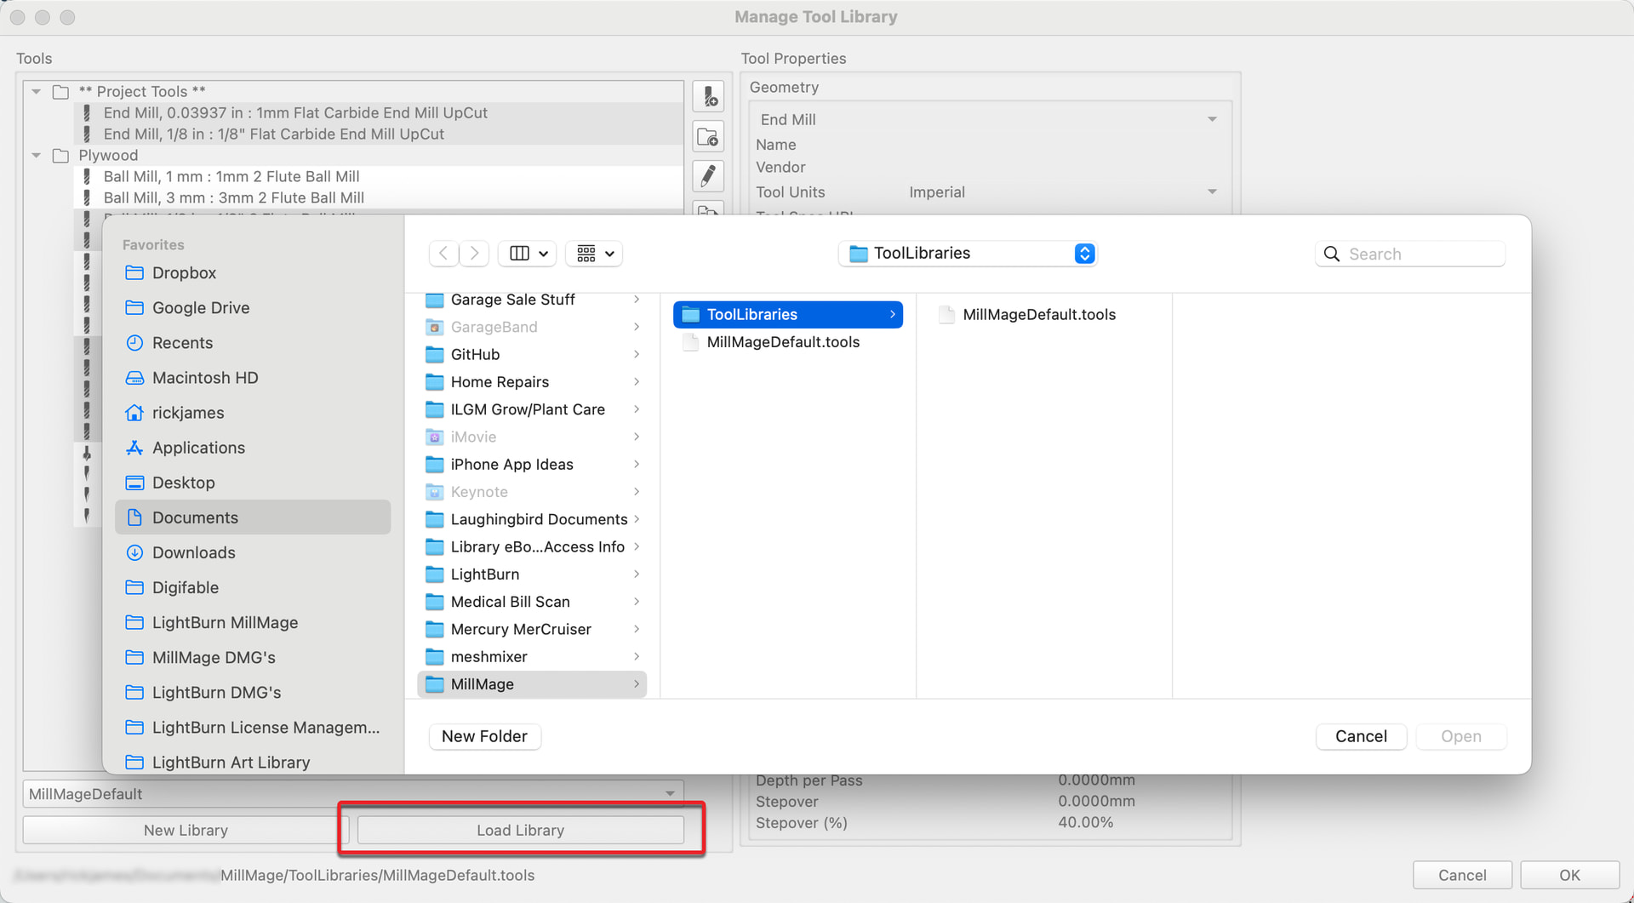Open the item grouping icon menu

tap(594, 254)
